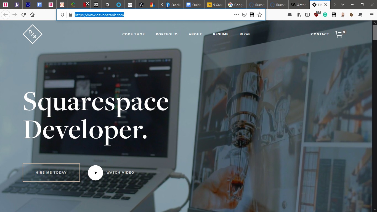Click the toolbar icon with the plus badge
This screenshot has height=212, width=377.
point(360,15)
